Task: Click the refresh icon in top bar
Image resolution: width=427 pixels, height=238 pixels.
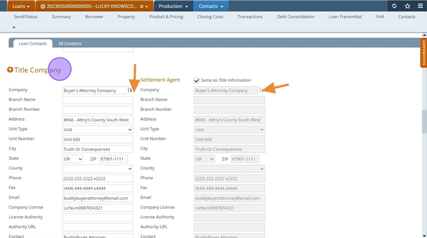Action: (x=394, y=6)
